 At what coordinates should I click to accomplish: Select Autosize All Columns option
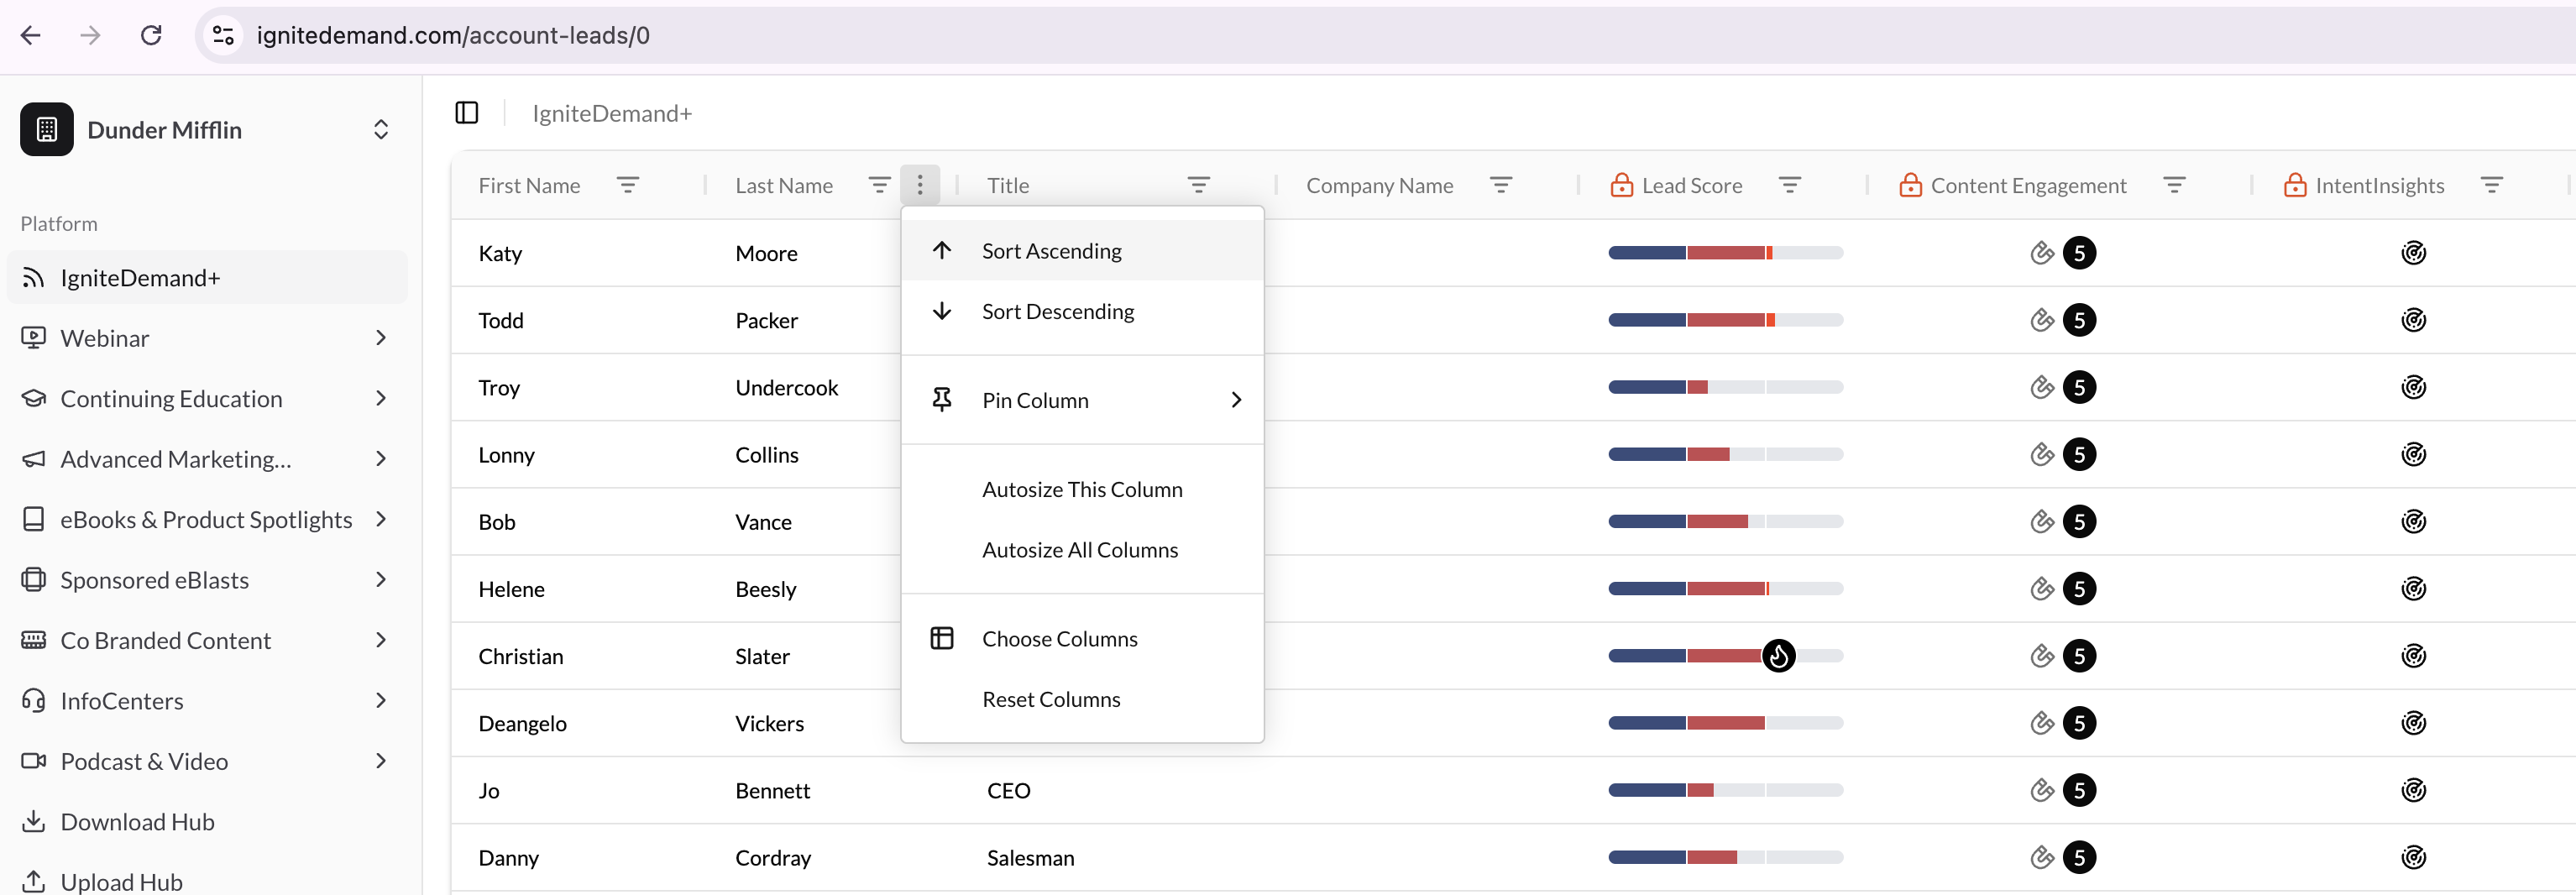pos(1079,550)
